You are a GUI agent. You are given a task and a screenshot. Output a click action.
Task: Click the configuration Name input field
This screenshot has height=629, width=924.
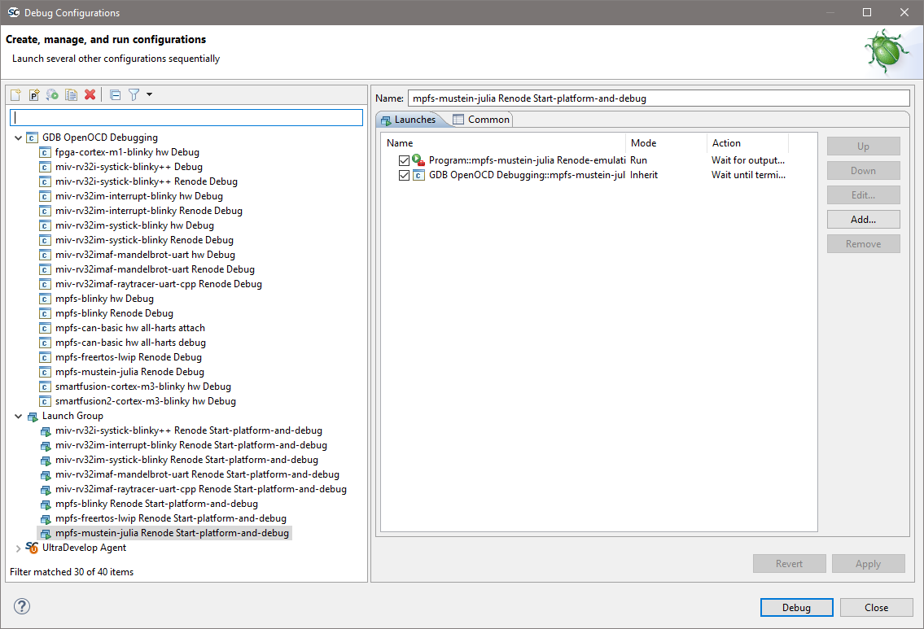click(659, 98)
